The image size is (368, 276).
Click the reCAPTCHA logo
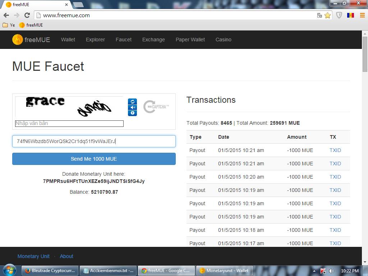156,107
